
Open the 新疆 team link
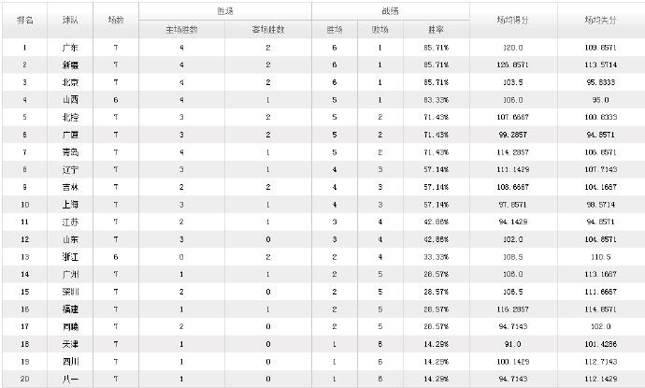(x=70, y=65)
